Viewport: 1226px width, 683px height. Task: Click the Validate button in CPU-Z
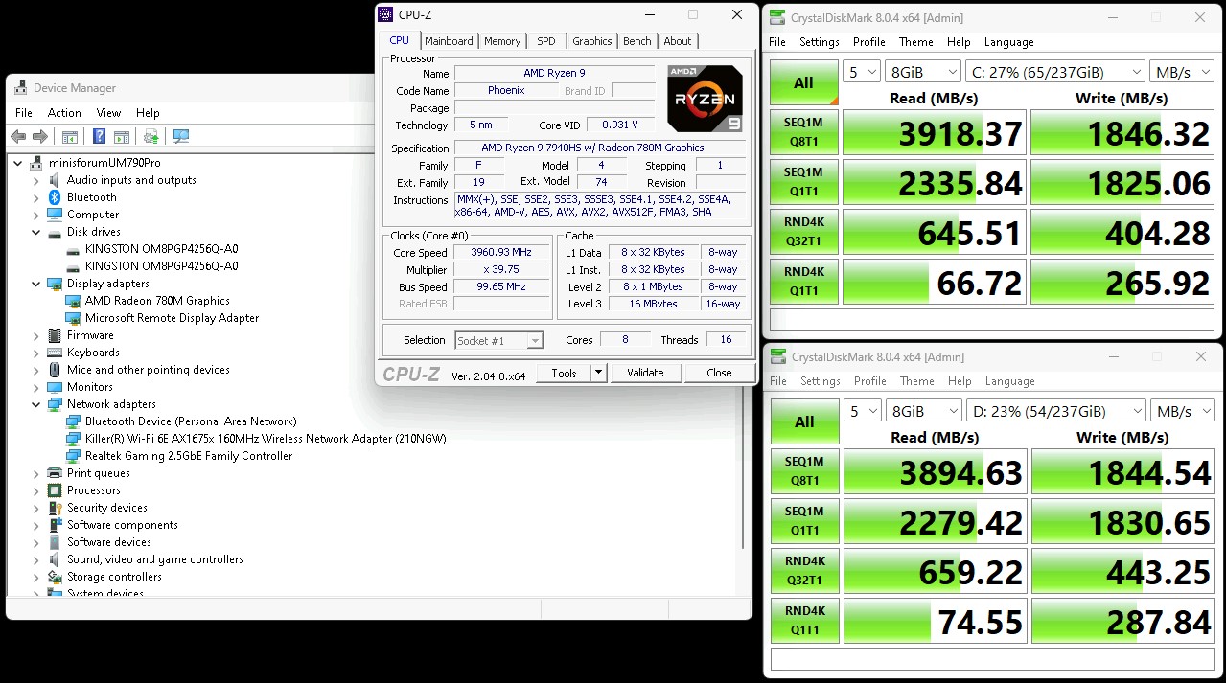pyautogui.click(x=645, y=373)
